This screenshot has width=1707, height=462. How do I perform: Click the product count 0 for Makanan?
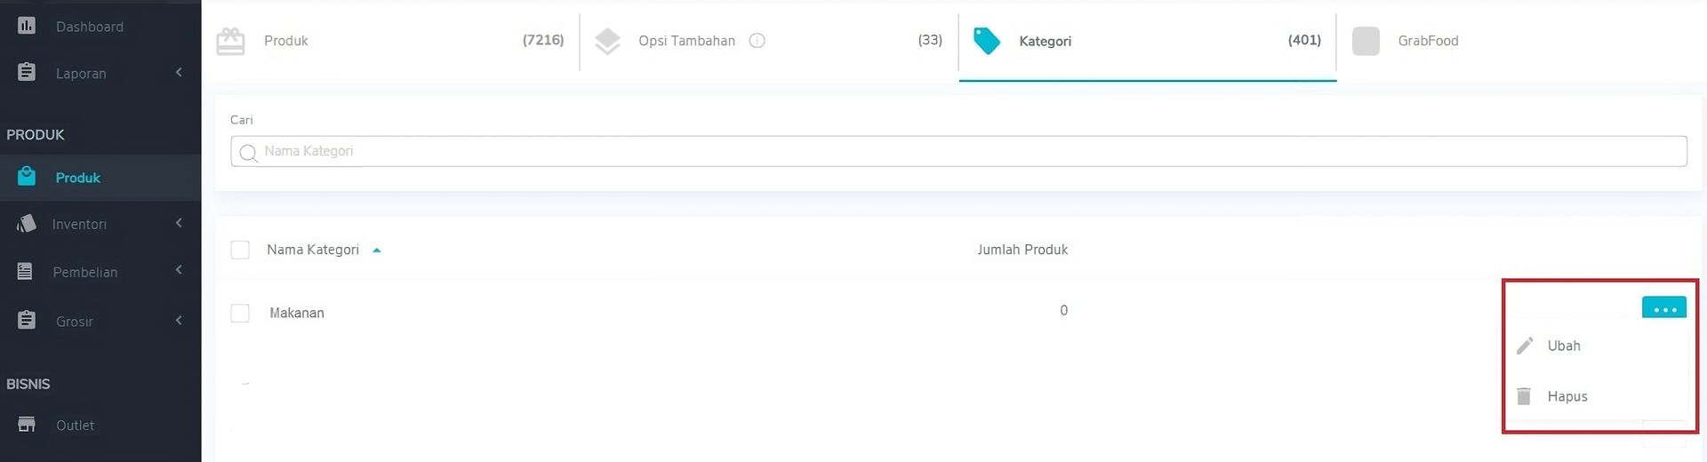click(1063, 310)
